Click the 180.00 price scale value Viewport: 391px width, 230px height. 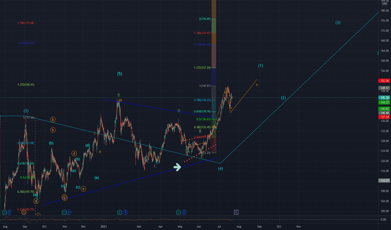[x=385, y=11]
